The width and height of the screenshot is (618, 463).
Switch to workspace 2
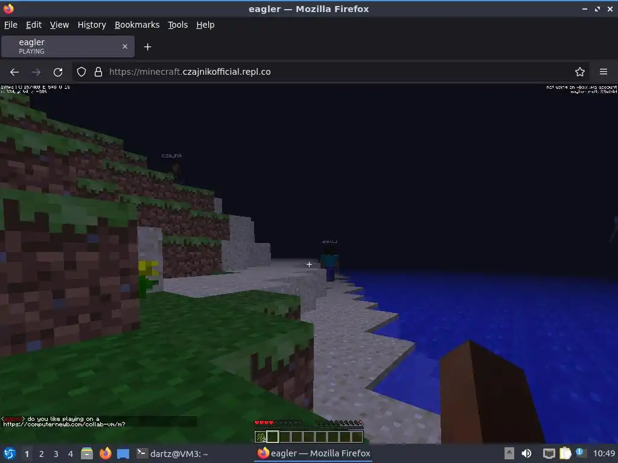point(42,454)
